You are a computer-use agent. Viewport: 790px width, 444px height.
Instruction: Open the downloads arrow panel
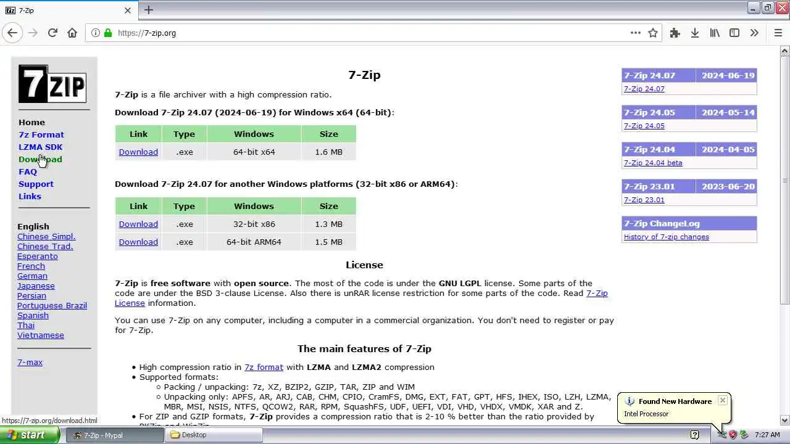click(695, 33)
